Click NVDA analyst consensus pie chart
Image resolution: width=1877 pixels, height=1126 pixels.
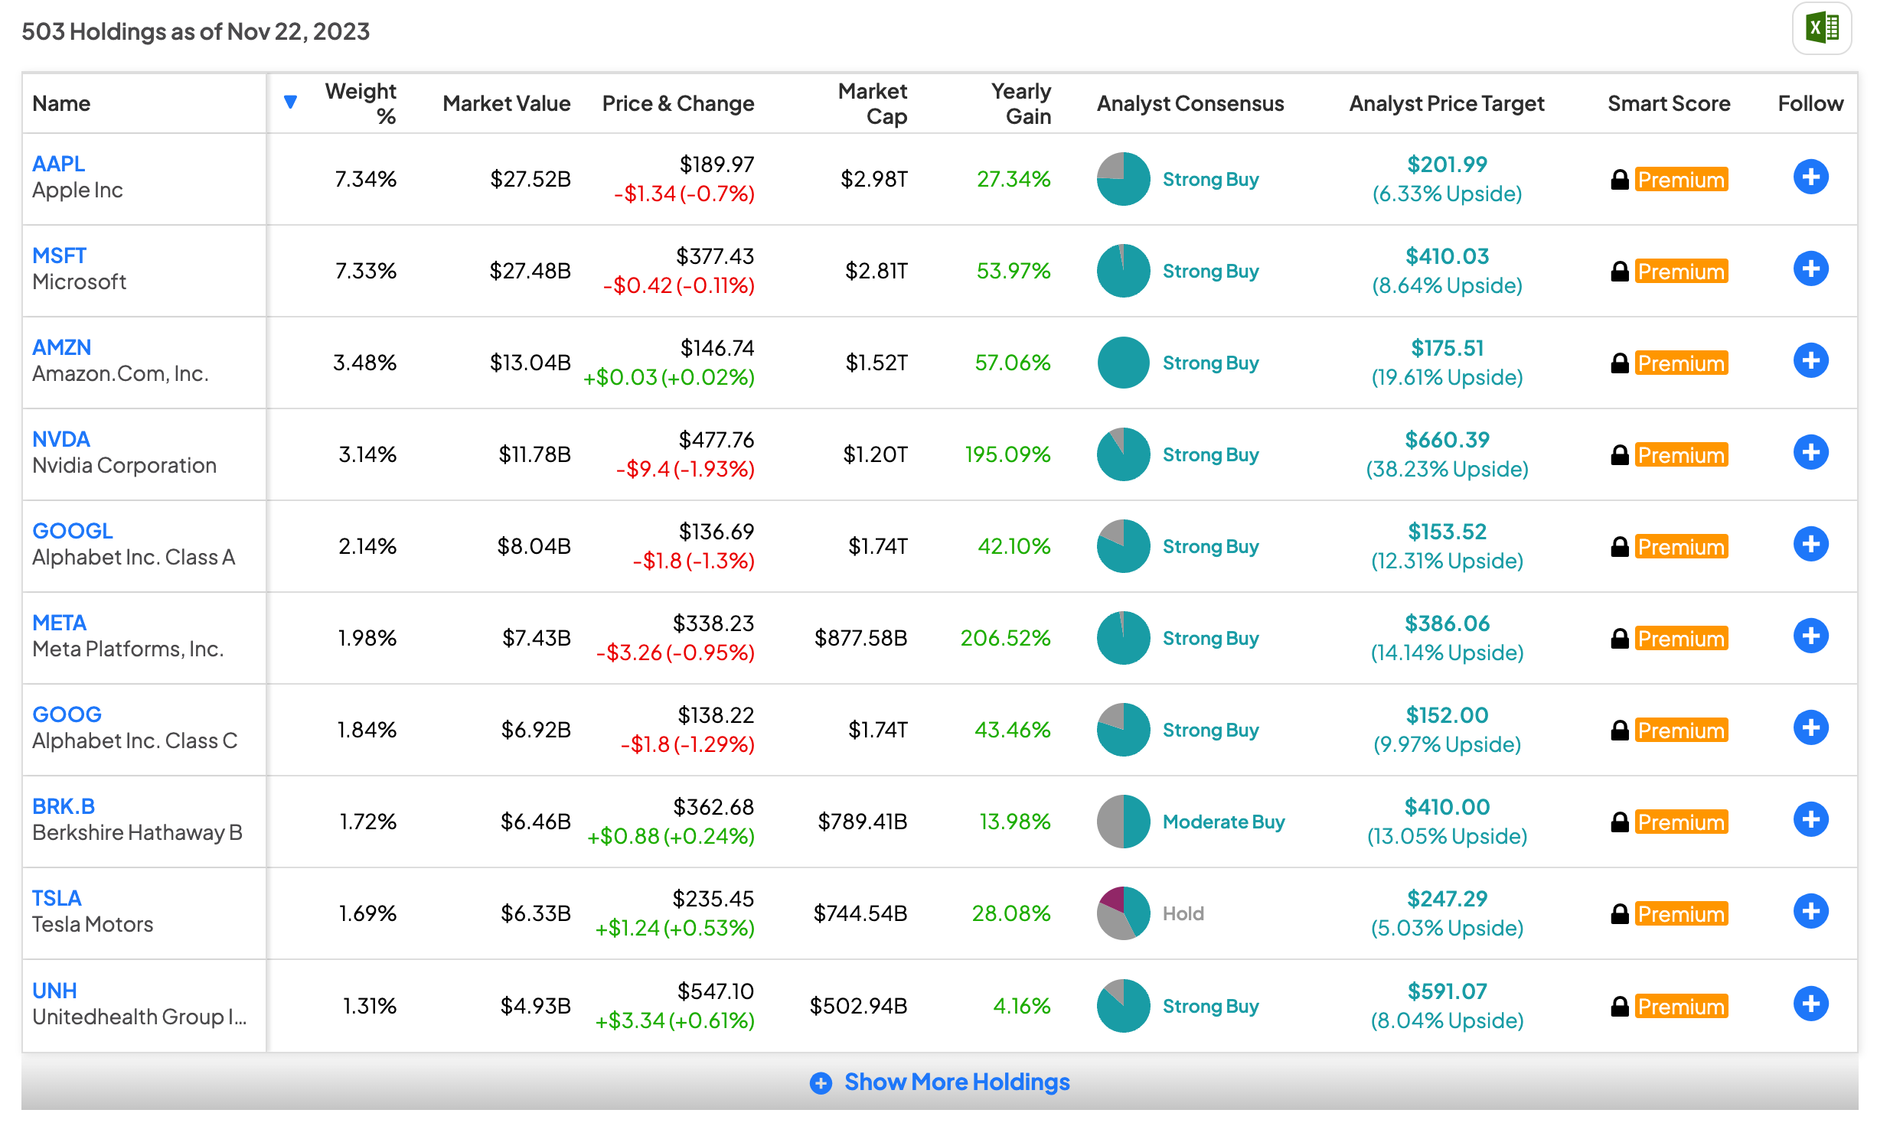(x=1123, y=454)
